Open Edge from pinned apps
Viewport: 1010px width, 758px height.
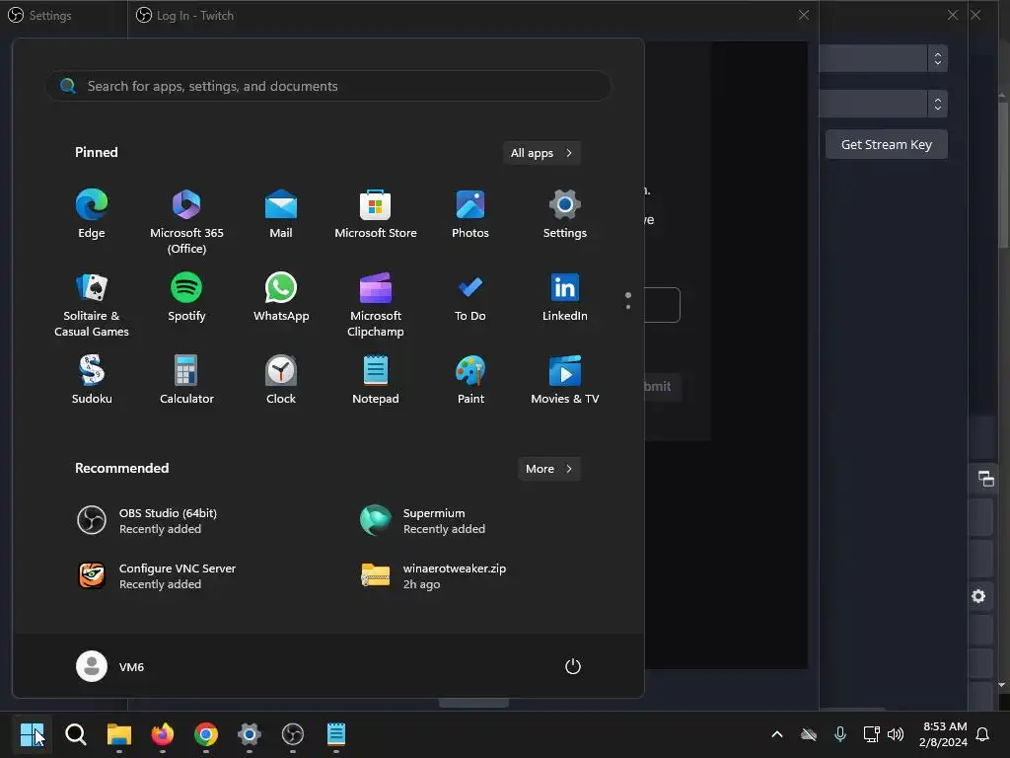point(92,214)
